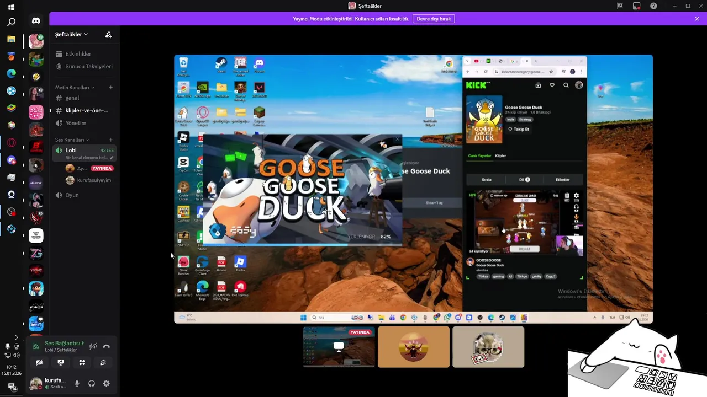Click the main shared screen stream view
This screenshot has height=397, width=707.
coord(413,189)
